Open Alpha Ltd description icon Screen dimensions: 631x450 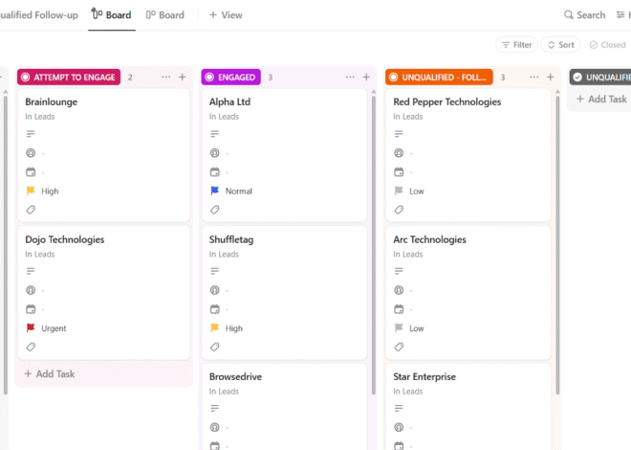tap(214, 134)
